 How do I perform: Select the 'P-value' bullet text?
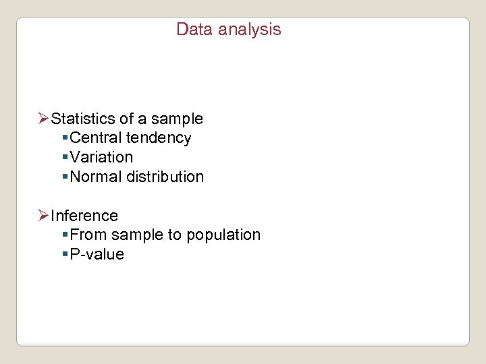tap(97, 255)
